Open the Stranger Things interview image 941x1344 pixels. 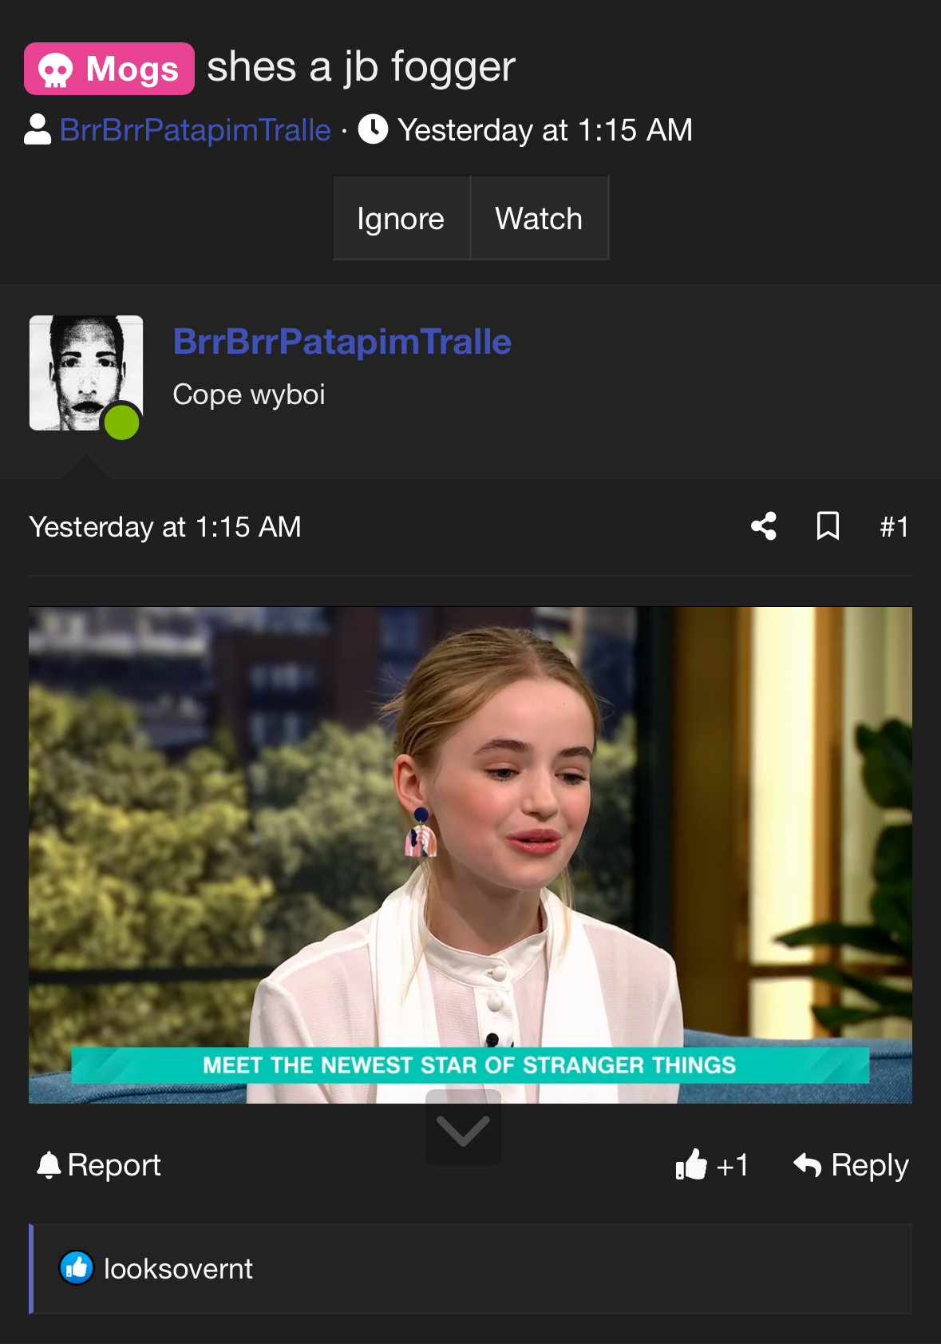470,854
